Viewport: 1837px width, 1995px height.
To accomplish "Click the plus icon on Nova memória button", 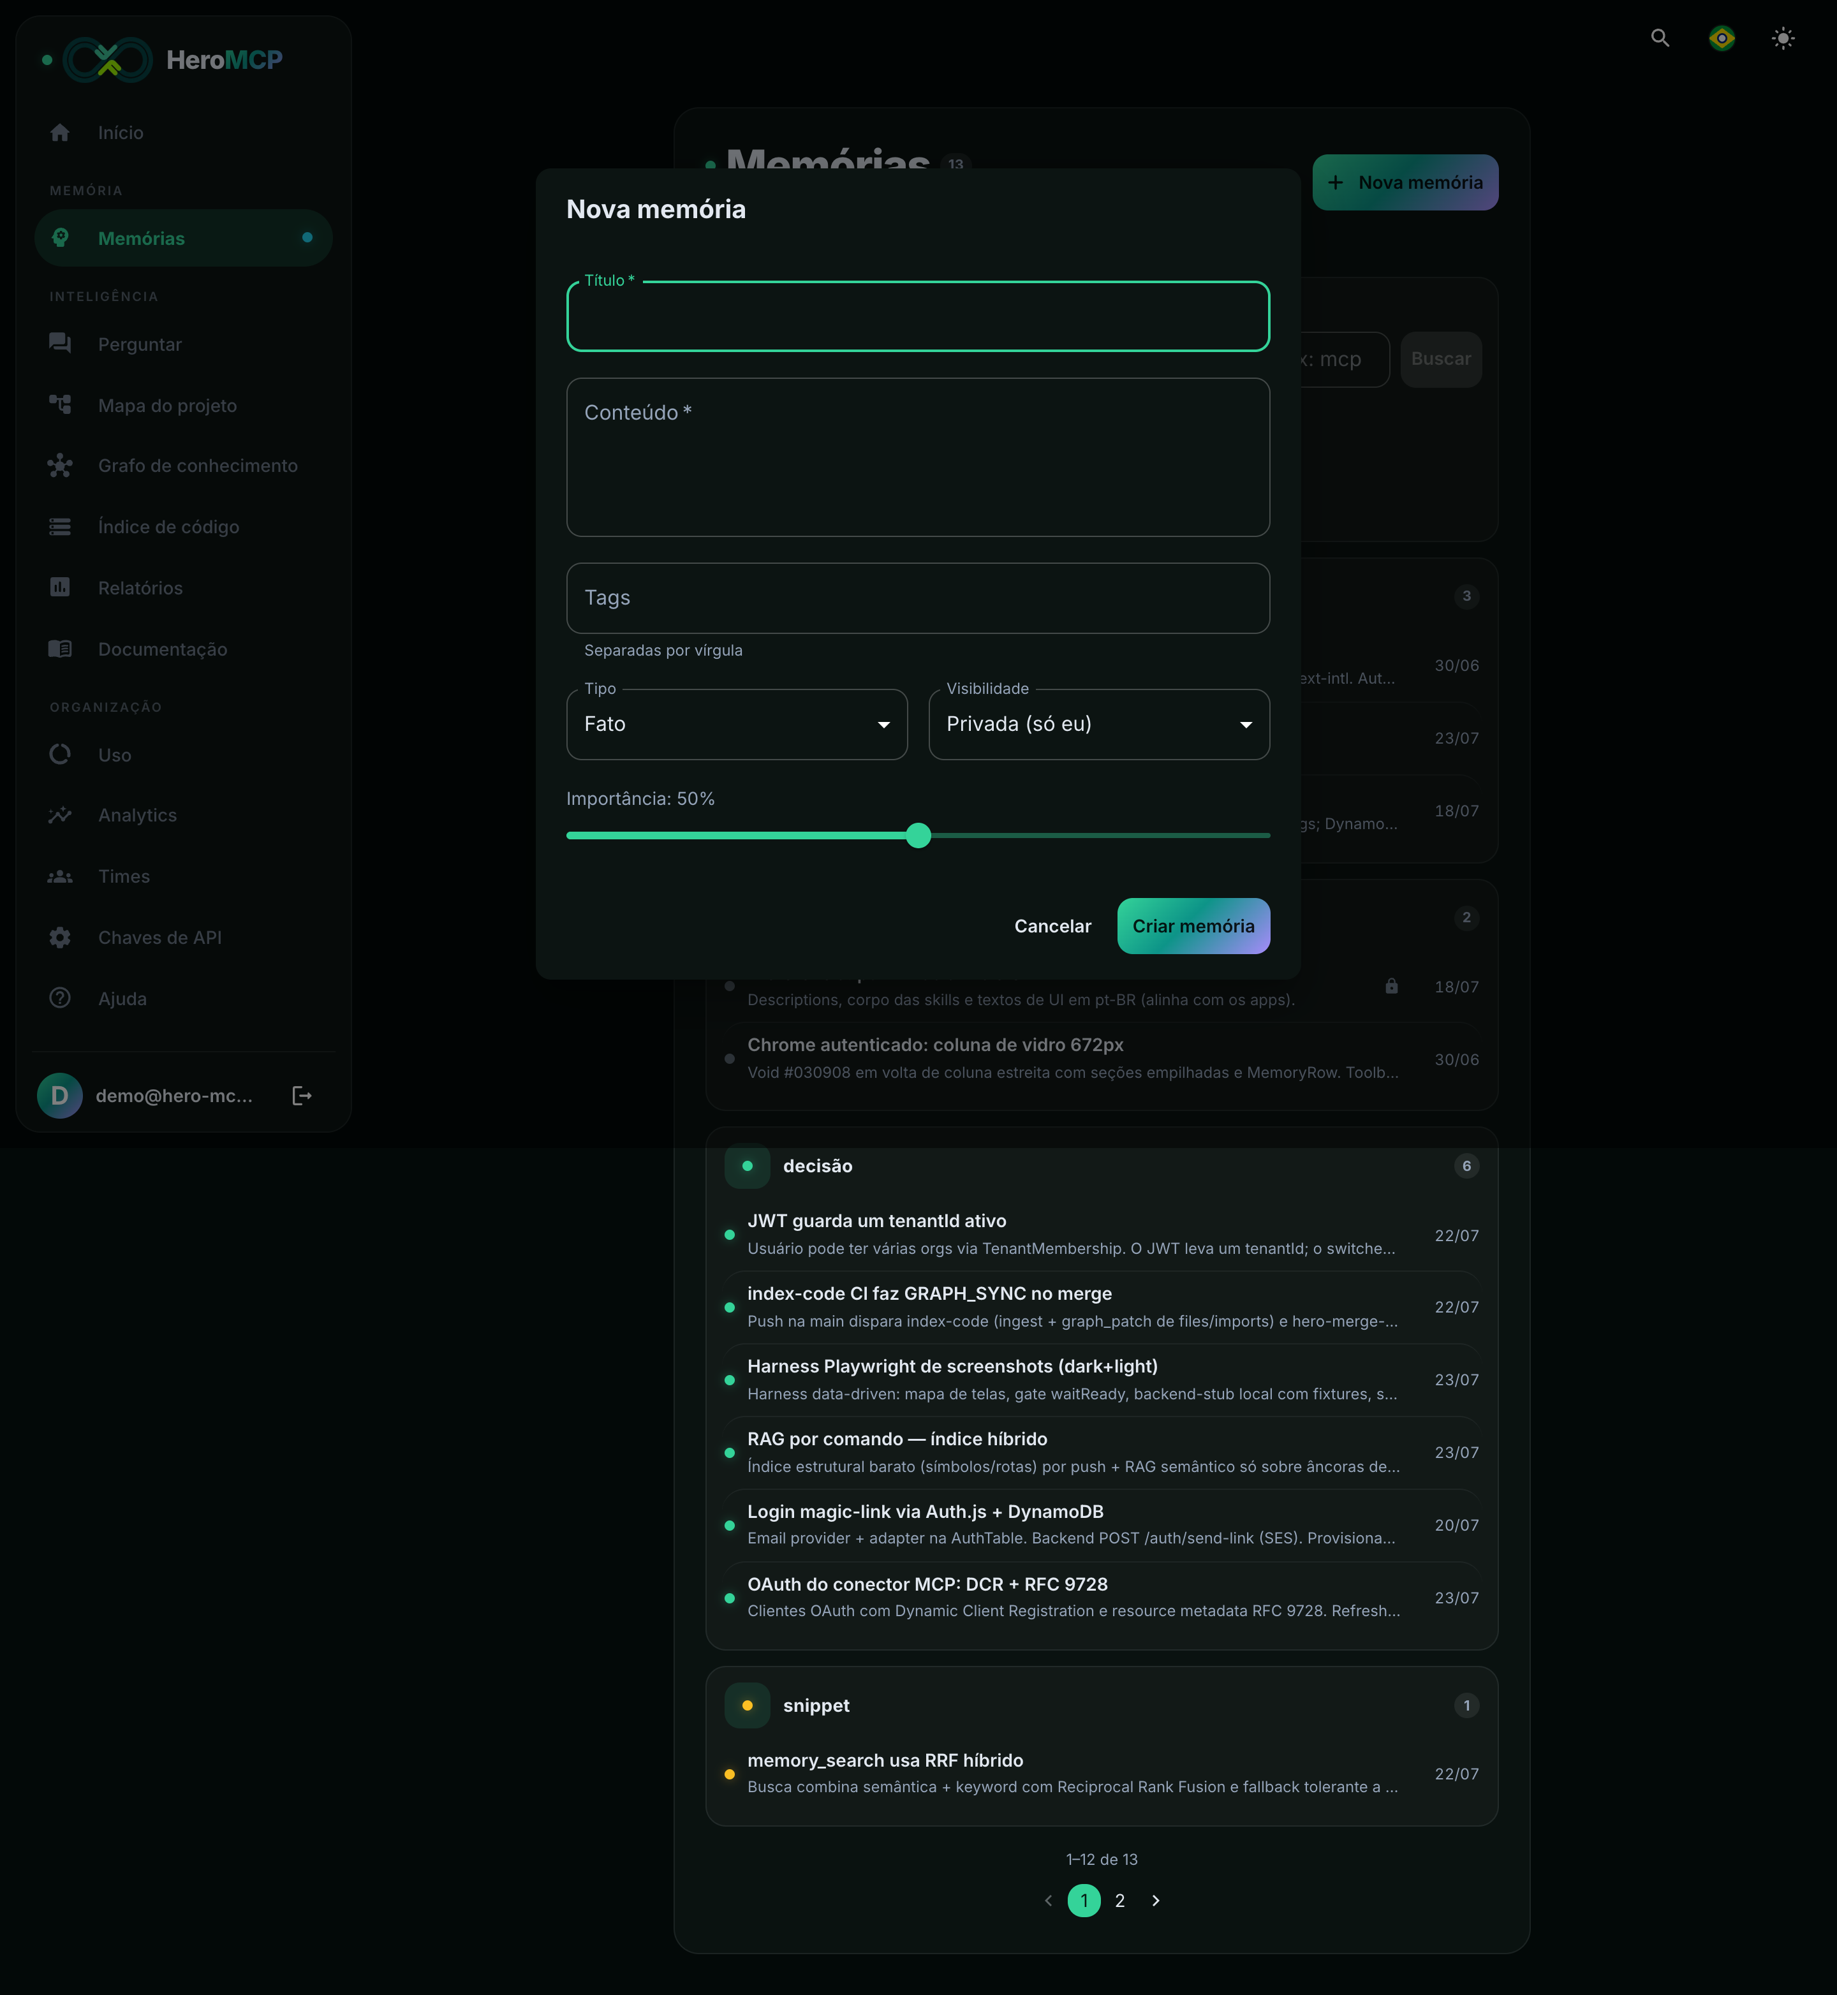I will pyautogui.click(x=1335, y=182).
